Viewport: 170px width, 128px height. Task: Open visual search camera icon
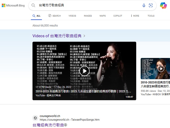point(151,6)
